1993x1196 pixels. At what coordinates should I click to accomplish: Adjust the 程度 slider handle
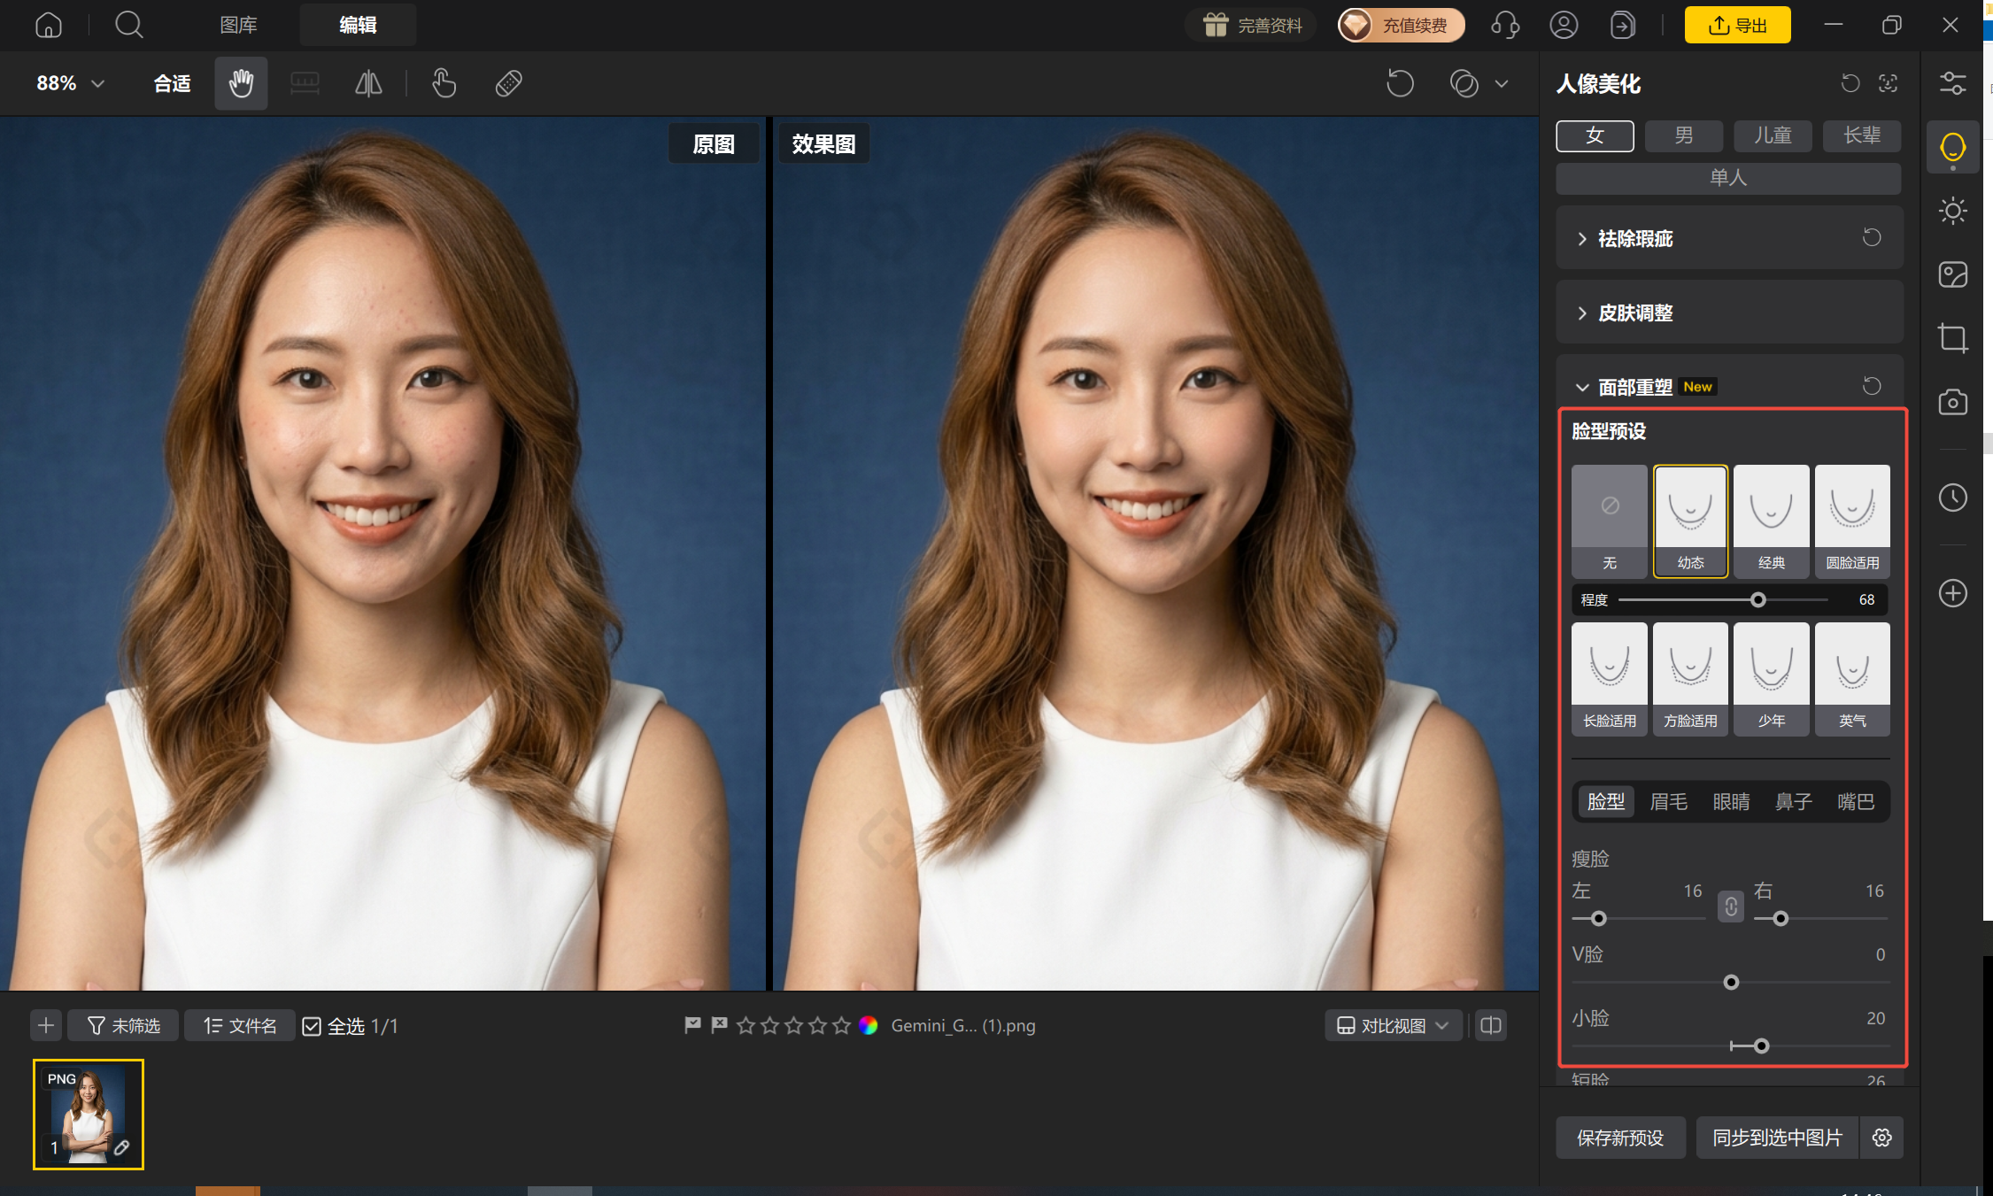pos(1758,600)
